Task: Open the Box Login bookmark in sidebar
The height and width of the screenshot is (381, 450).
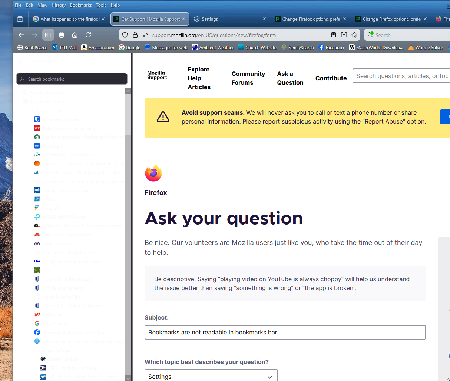Action: (x=49, y=146)
